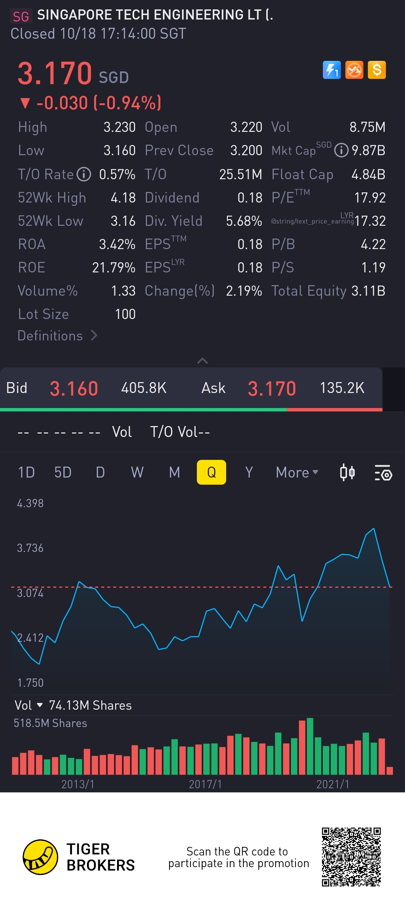Viewport: 405px width, 922px height.
Task: Open the T/O Rate info icon
Action: point(84,174)
